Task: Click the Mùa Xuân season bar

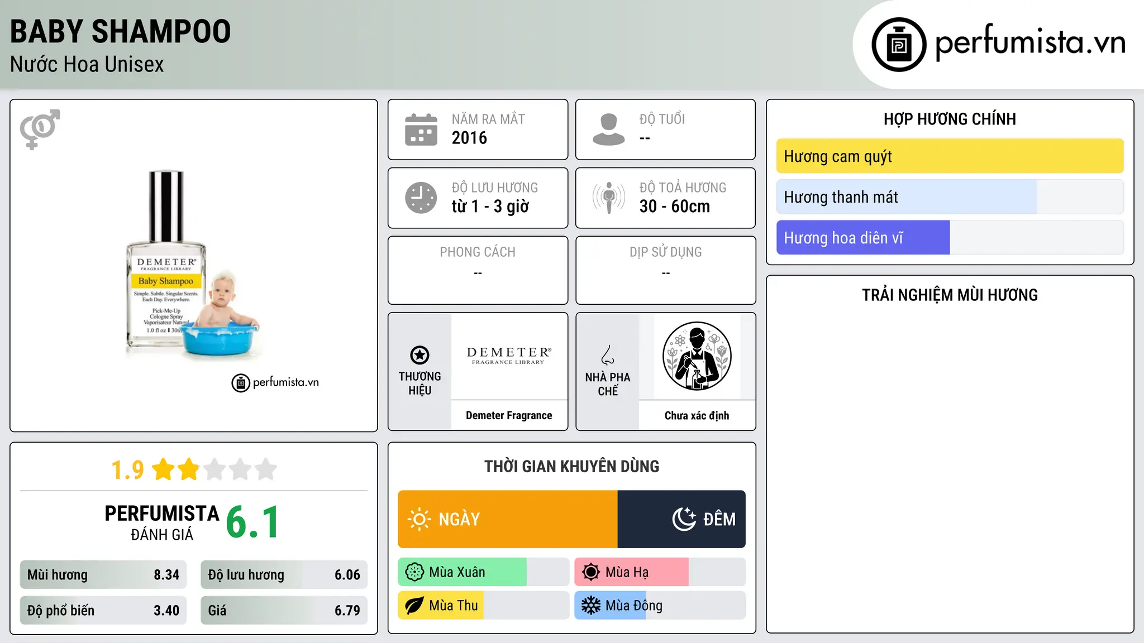Action: coord(484,572)
